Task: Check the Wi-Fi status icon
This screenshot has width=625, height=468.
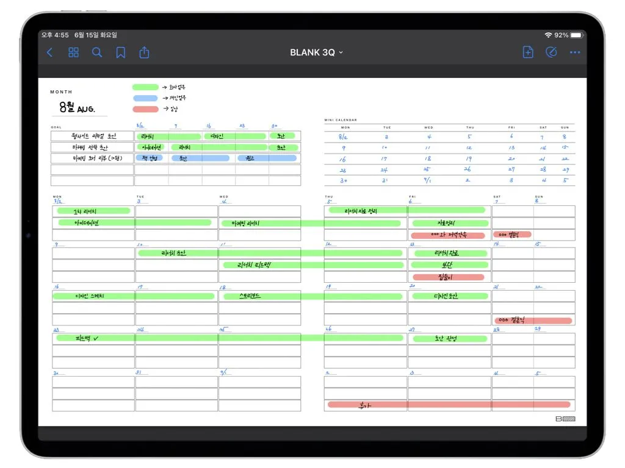Action: (549, 35)
